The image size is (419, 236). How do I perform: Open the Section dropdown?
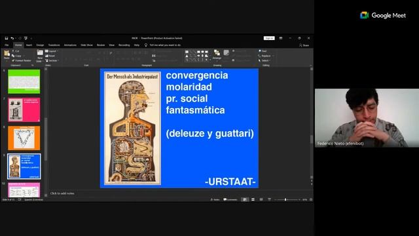click(x=52, y=60)
